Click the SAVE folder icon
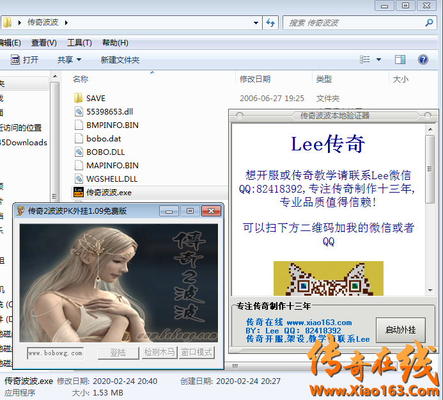 tap(78, 98)
